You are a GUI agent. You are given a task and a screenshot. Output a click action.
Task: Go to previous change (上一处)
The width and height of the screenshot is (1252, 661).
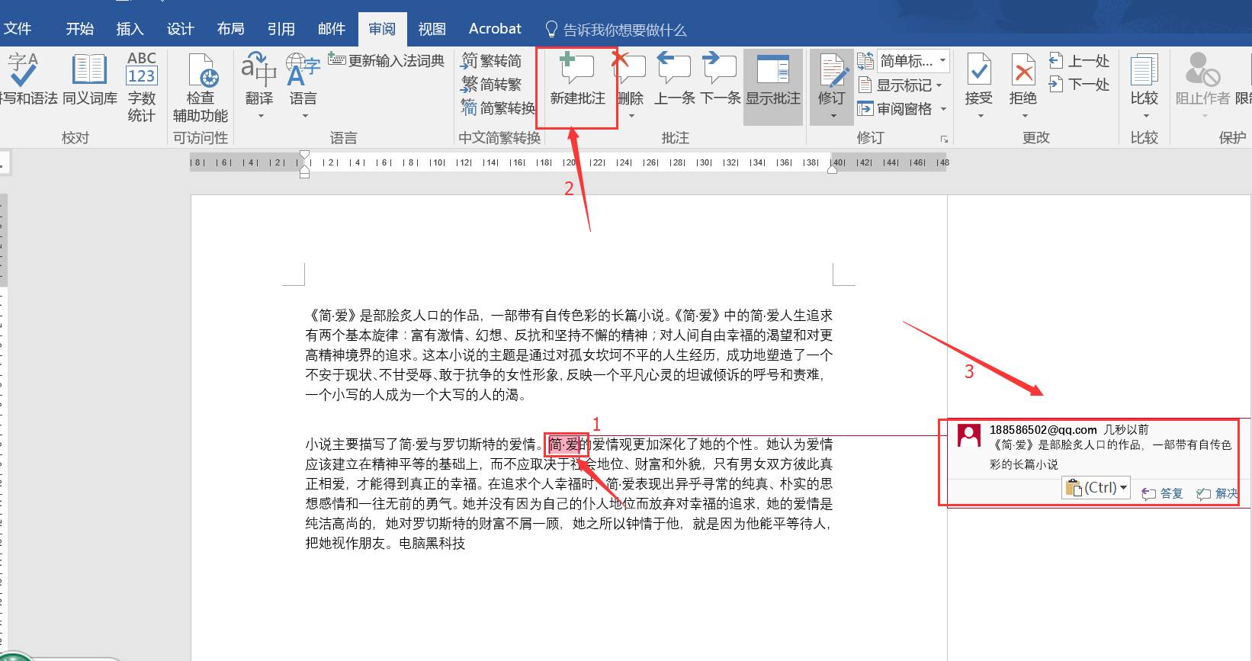1079,60
